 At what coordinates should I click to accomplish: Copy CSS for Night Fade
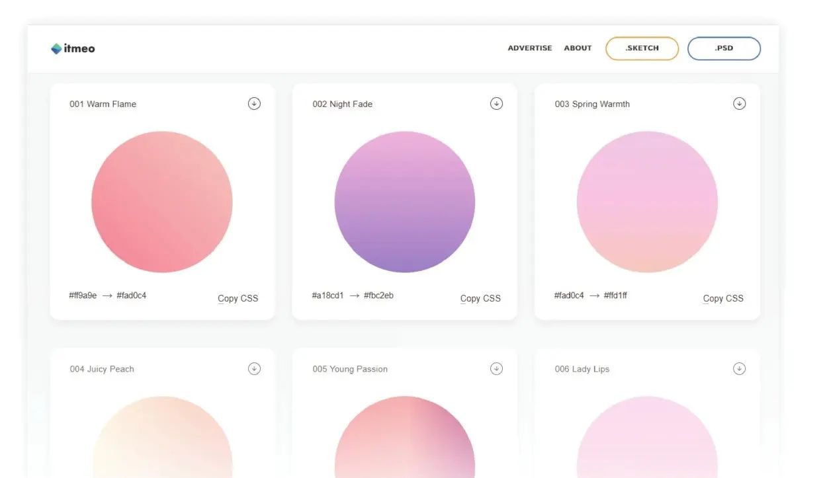click(x=480, y=298)
